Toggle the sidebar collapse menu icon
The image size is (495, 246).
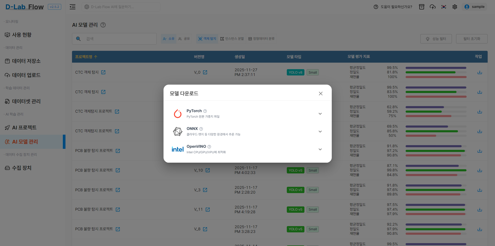73,7
